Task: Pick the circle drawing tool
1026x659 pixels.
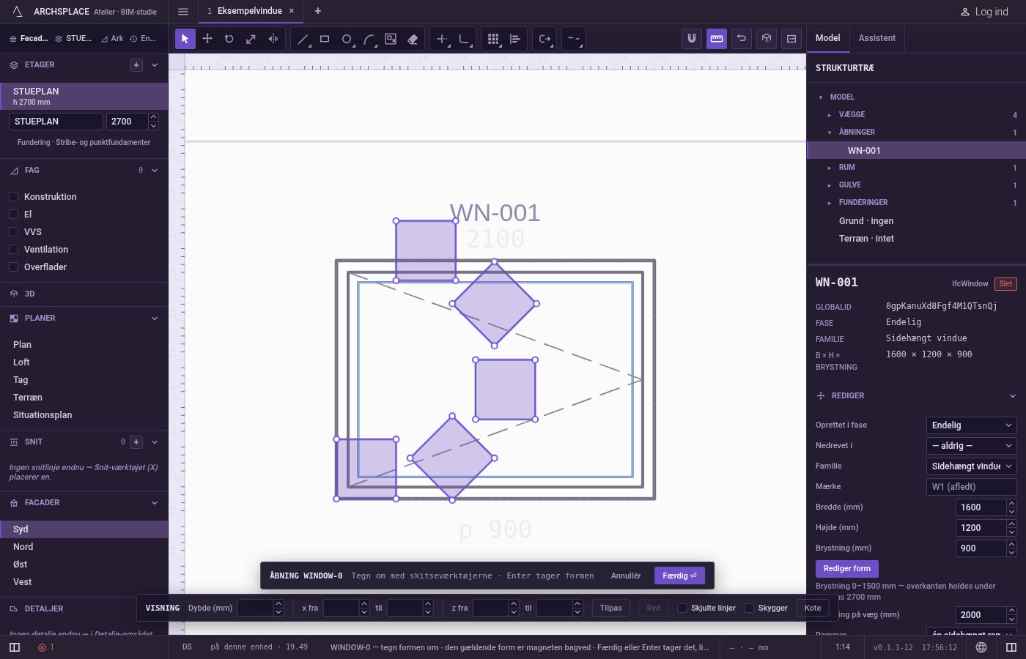Action: pos(347,39)
